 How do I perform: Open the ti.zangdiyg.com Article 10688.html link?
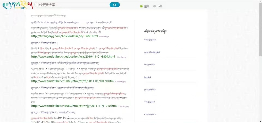65,36
